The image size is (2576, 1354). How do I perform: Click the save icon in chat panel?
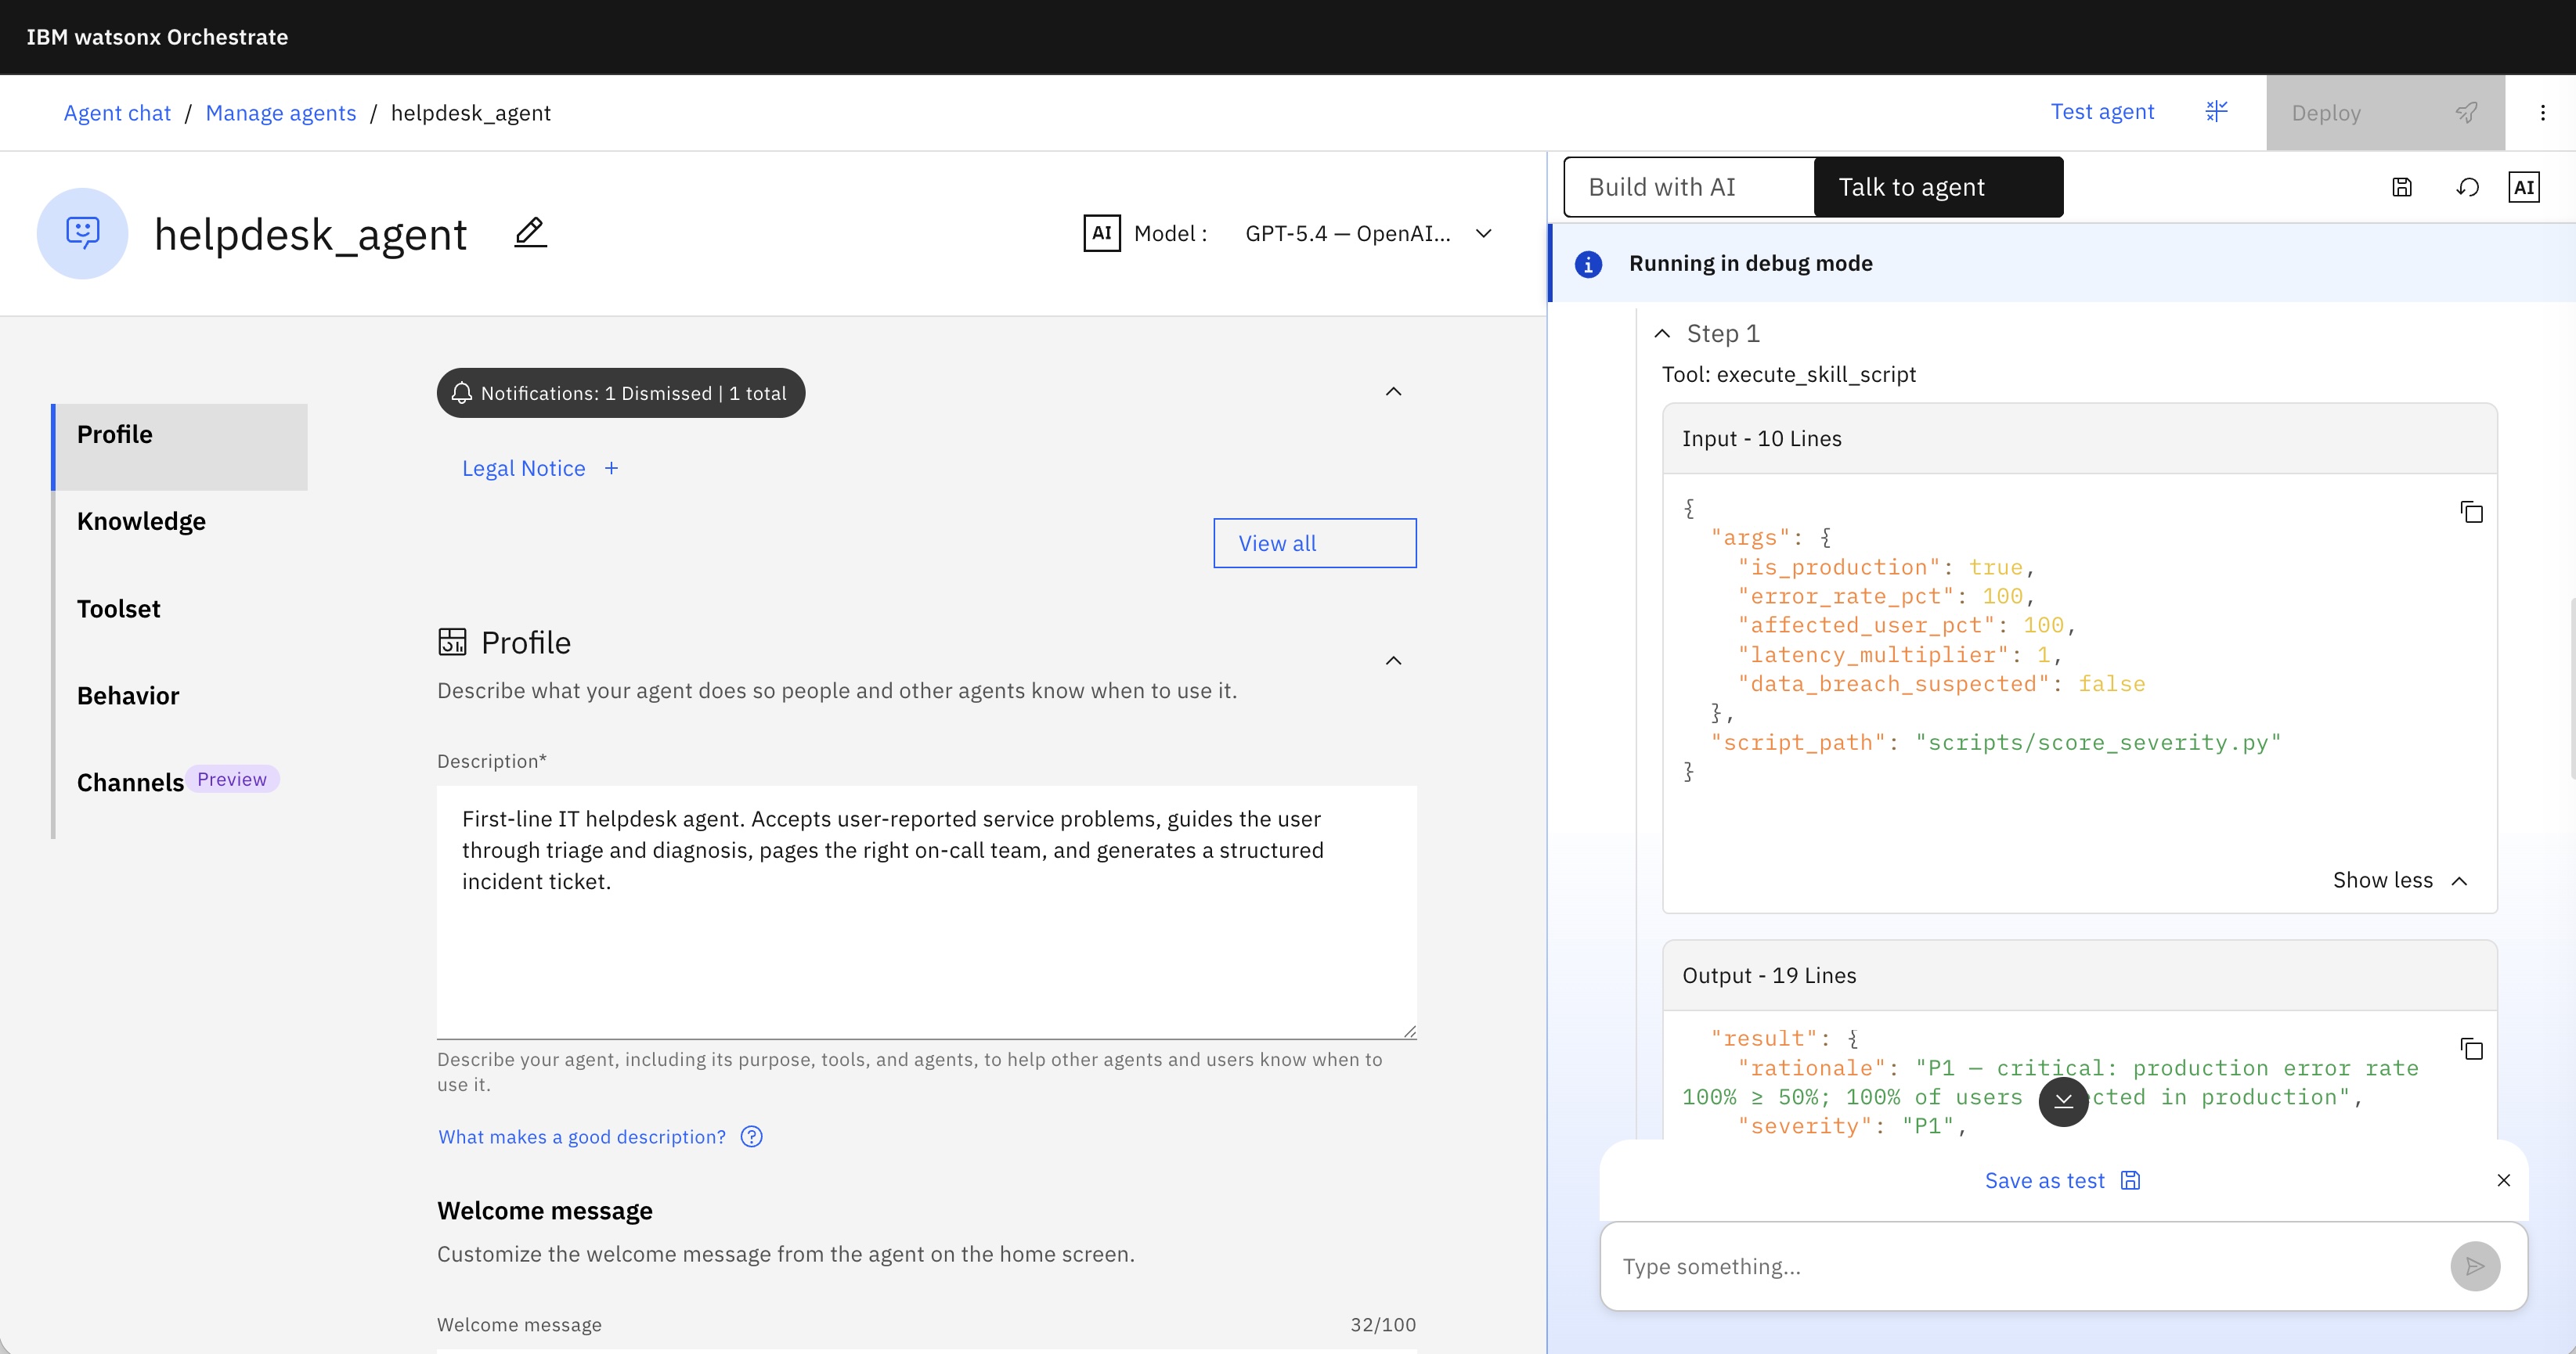(x=2402, y=187)
